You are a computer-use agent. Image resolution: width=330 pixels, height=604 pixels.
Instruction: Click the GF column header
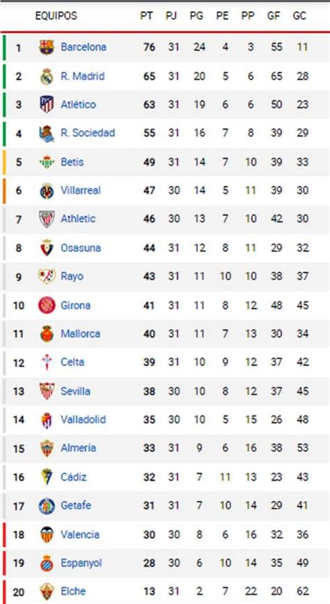(274, 16)
